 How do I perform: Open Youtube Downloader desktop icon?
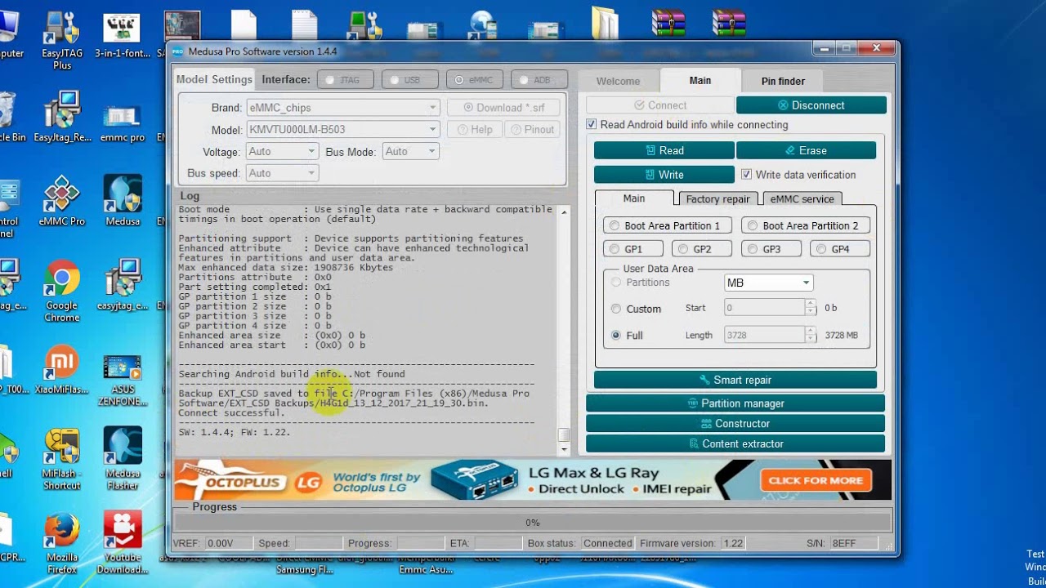(123, 544)
